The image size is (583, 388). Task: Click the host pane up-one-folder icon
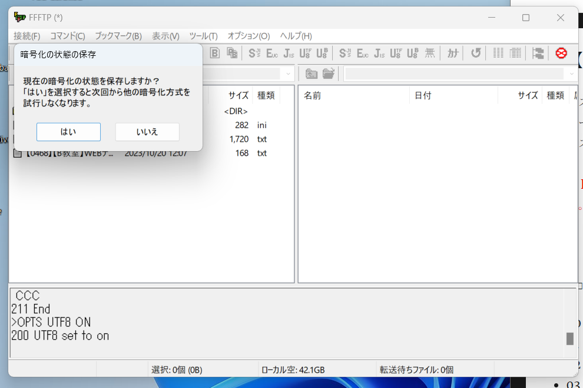[311, 73]
